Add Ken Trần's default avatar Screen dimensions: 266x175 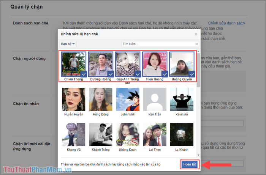pos(155,99)
